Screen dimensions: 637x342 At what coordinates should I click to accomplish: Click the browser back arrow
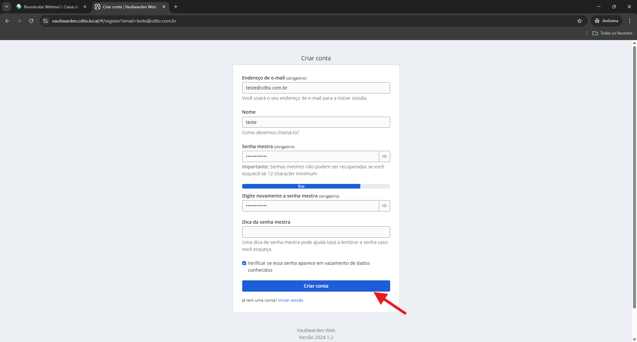(x=7, y=21)
